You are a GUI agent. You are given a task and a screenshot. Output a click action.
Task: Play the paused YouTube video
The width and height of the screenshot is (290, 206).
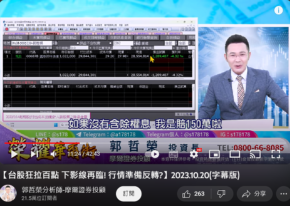(x=14, y=154)
